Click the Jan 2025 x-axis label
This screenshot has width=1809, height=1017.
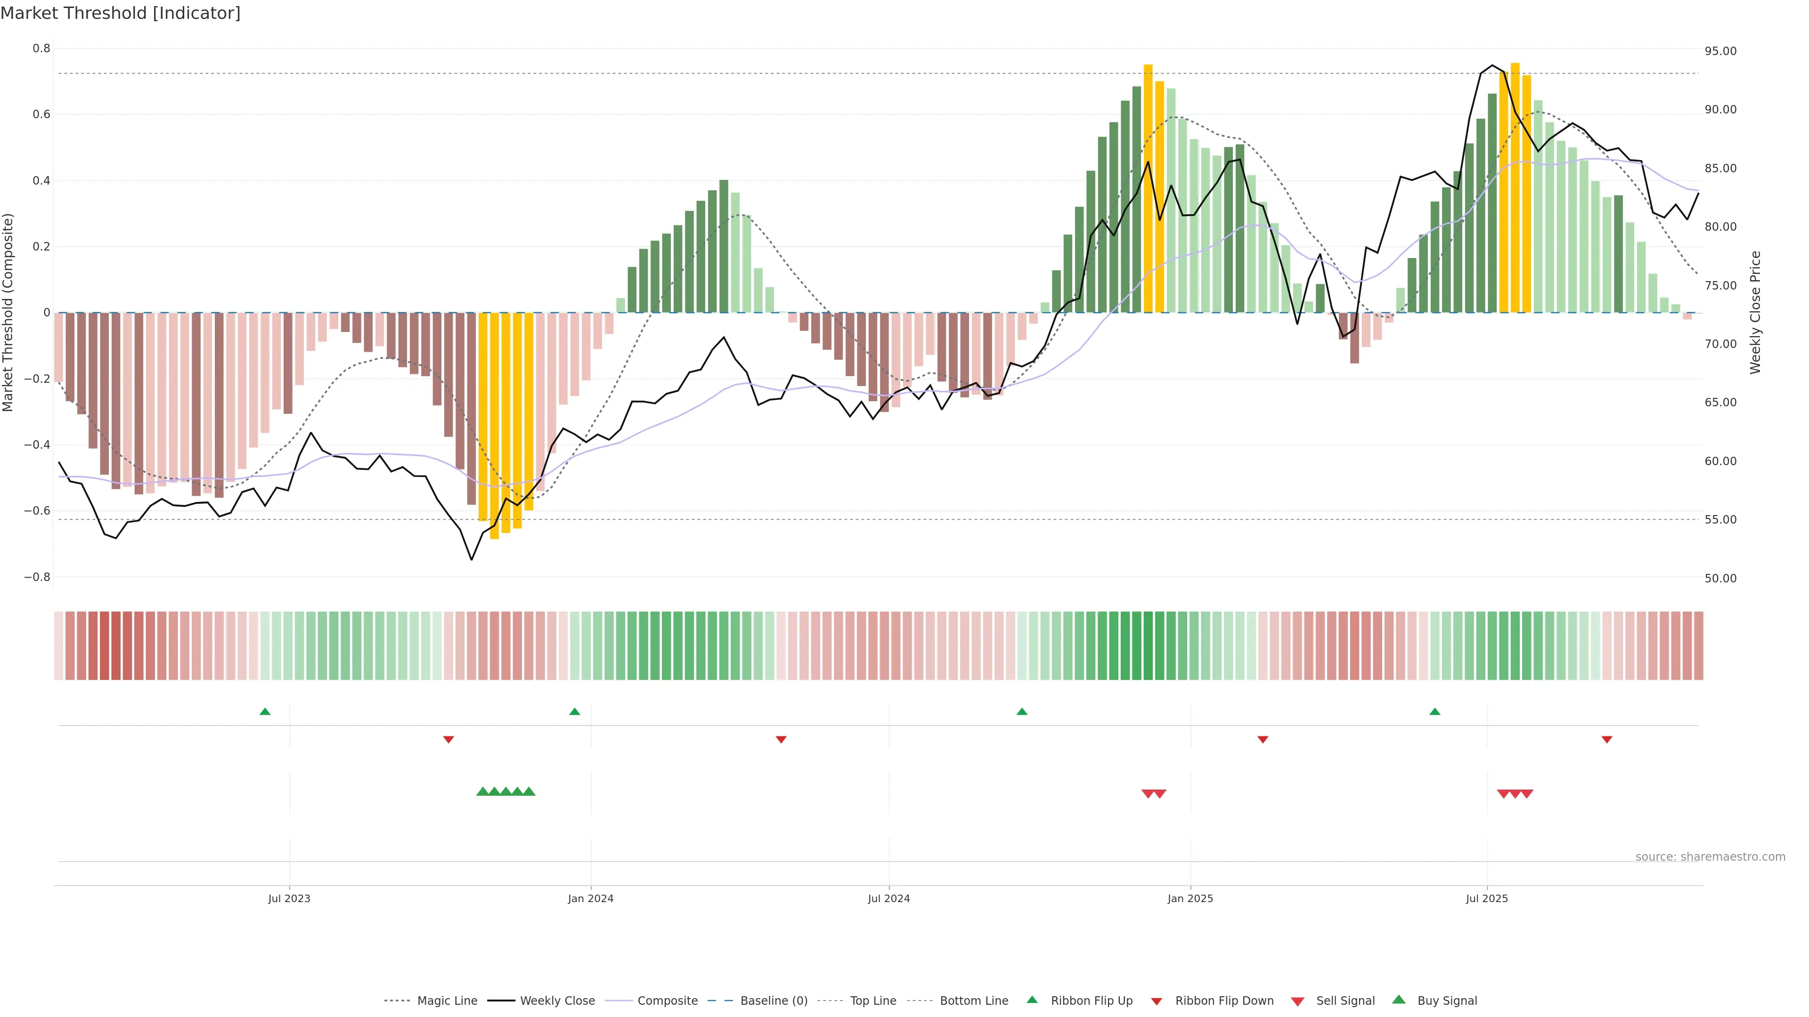pyautogui.click(x=1190, y=898)
